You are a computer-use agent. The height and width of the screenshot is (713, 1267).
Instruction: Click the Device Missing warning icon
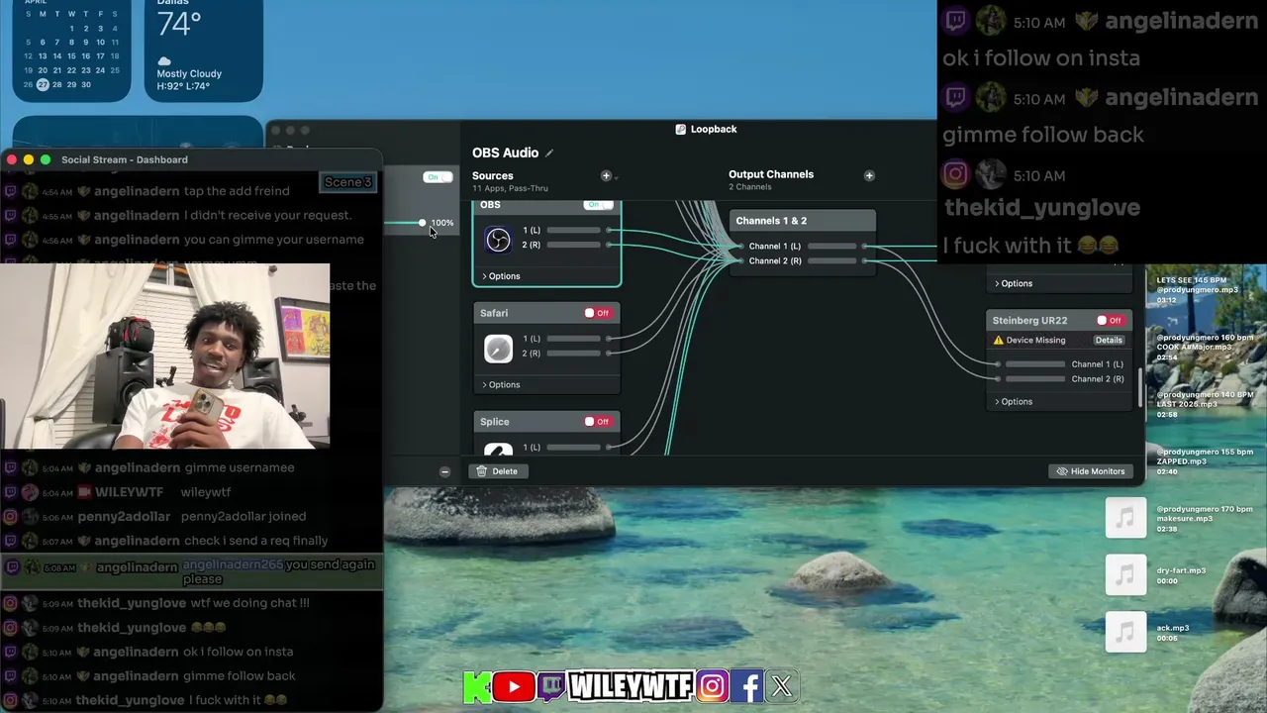click(x=998, y=340)
